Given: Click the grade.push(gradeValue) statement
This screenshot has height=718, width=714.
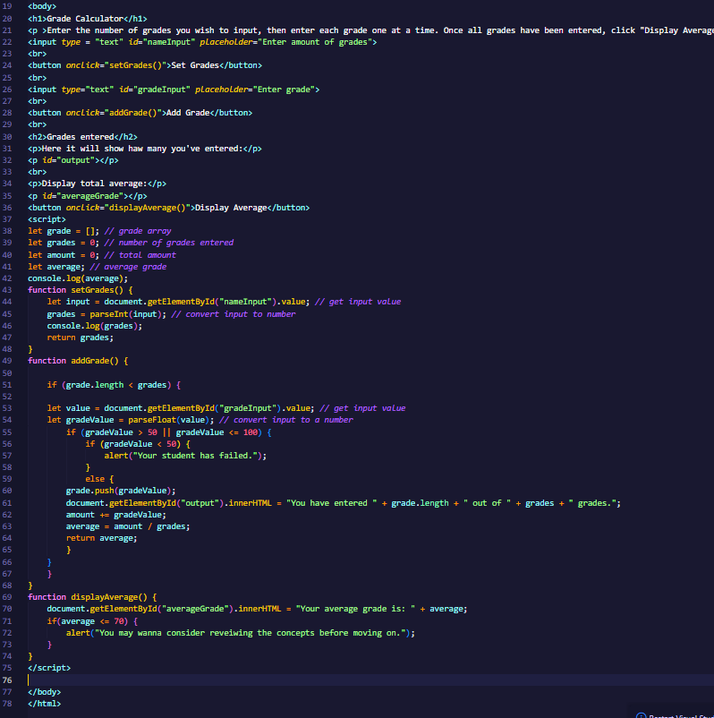Looking at the screenshot, I should click(121, 491).
